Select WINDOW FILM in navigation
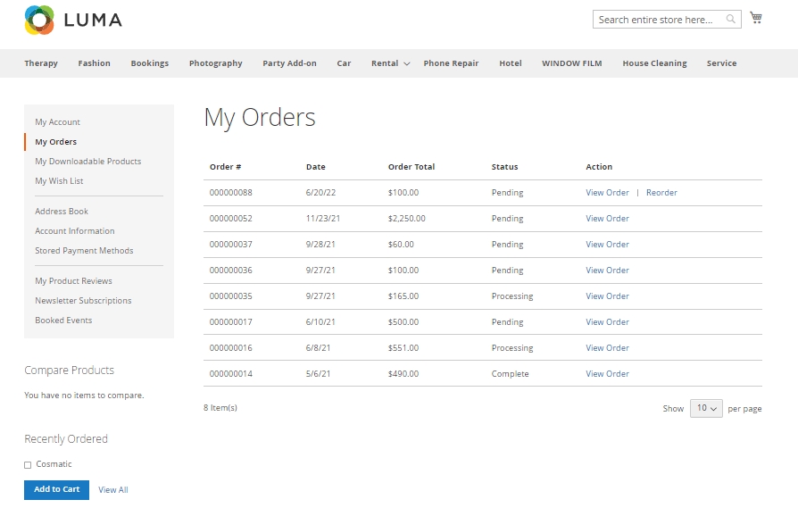This screenshot has height=508, width=798. pos(571,63)
